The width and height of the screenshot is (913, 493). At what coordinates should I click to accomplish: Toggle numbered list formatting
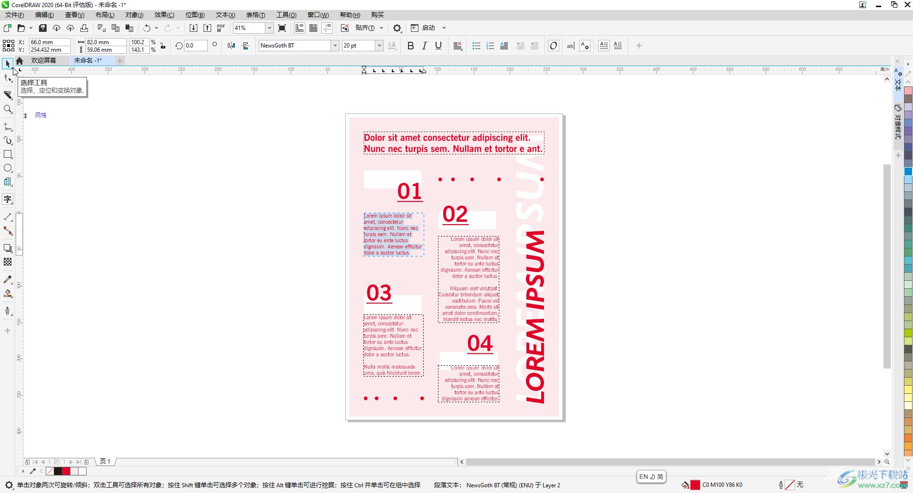click(490, 46)
